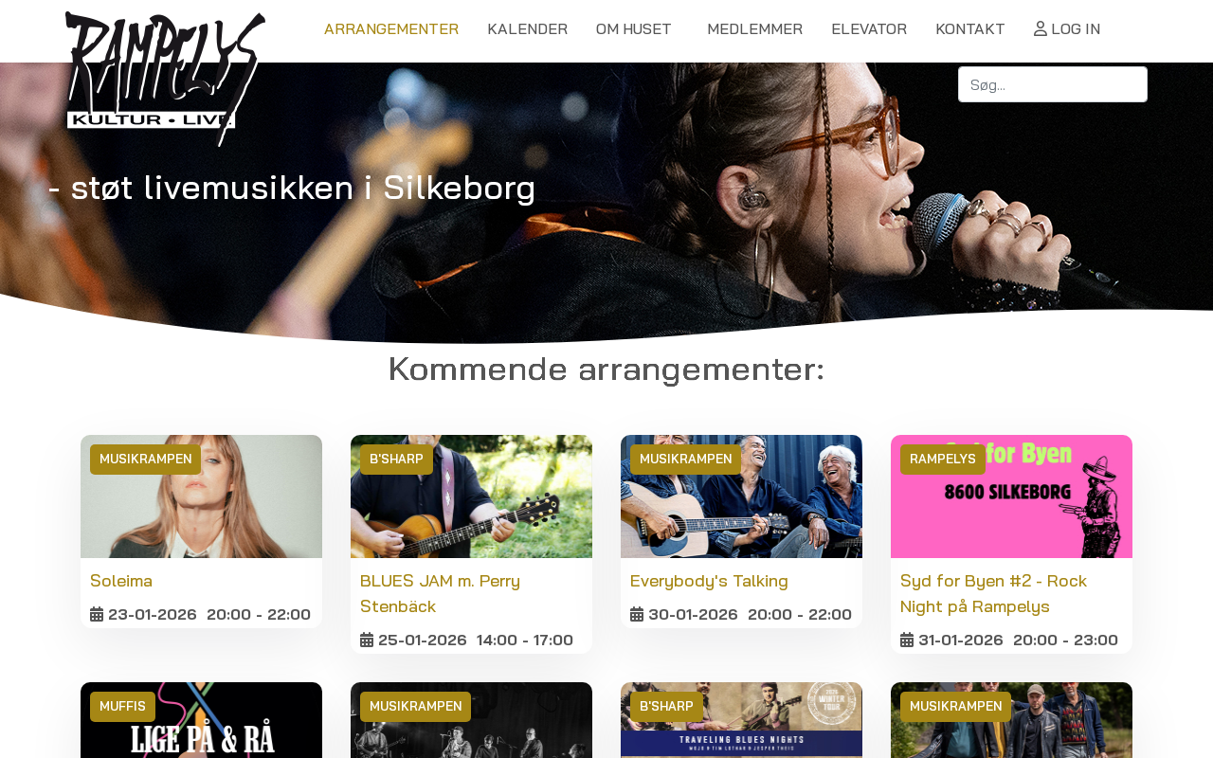Open the Kontakt page
This screenshot has height=758, width=1213.
point(969,29)
